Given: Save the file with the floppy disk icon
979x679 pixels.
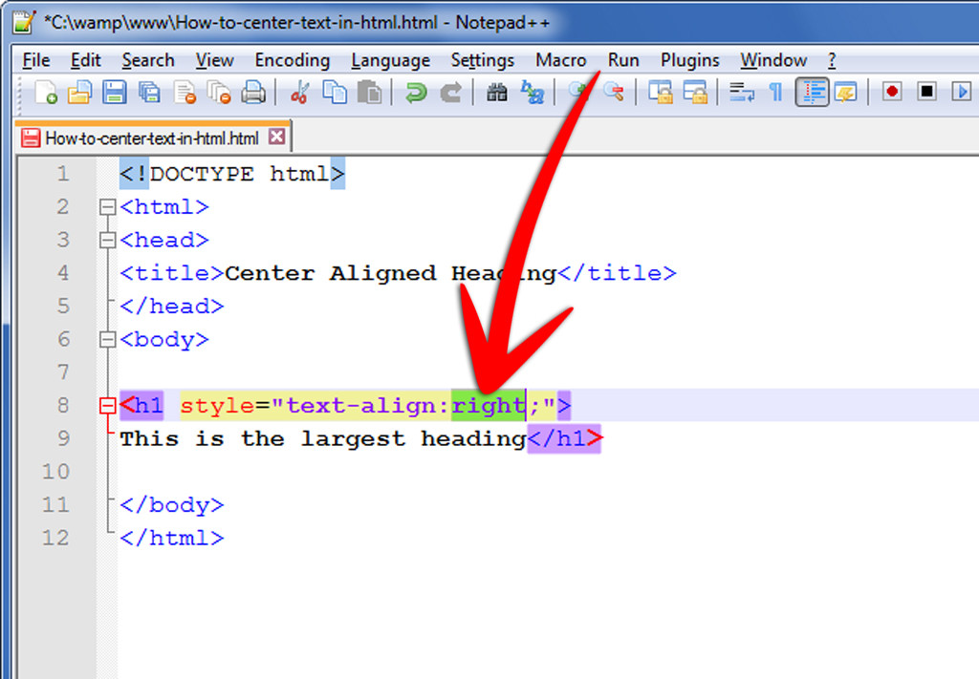Looking at the screenshot, I should pos(114,93).
